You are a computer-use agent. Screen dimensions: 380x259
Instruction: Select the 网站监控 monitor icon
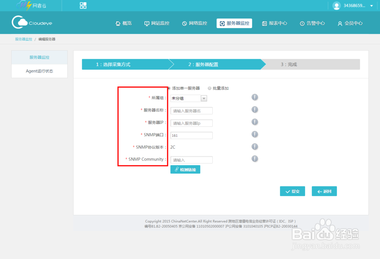coord(146,23)
